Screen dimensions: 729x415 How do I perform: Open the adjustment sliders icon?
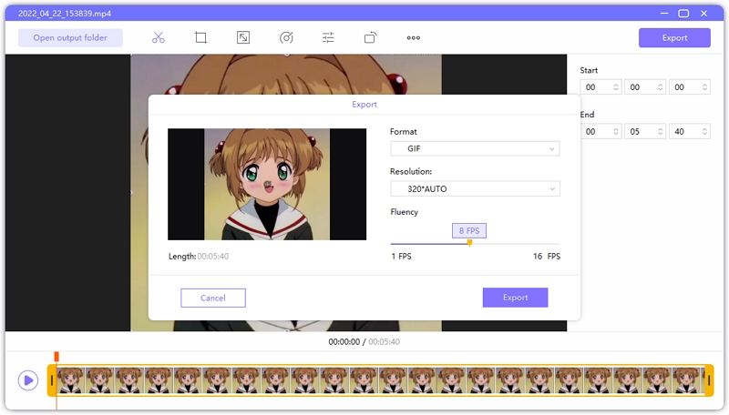click(x=328, y=37)
